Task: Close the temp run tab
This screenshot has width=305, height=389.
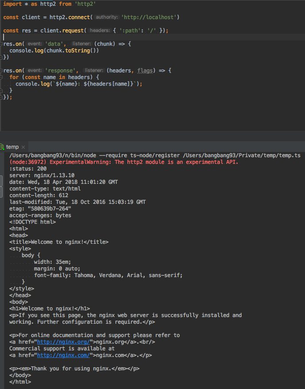Action: coord(23,147)
